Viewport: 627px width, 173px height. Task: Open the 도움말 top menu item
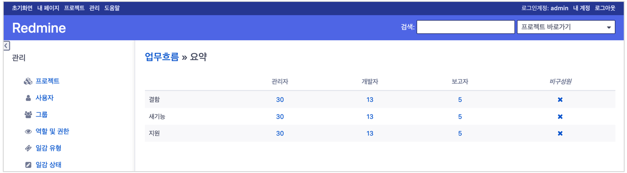pos(112,8)
